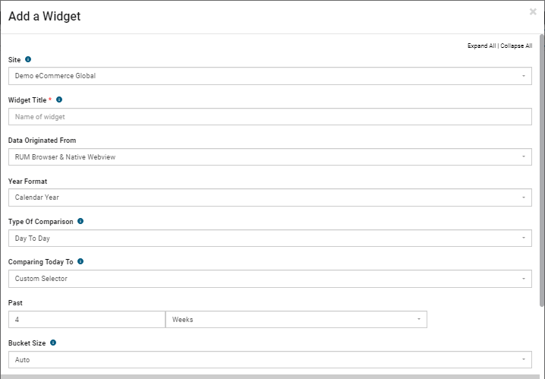Open the Bucket Size Auto dropdown
Image resolution: width=545 pixels, height=379 pixels.
(x=270, y=359)
